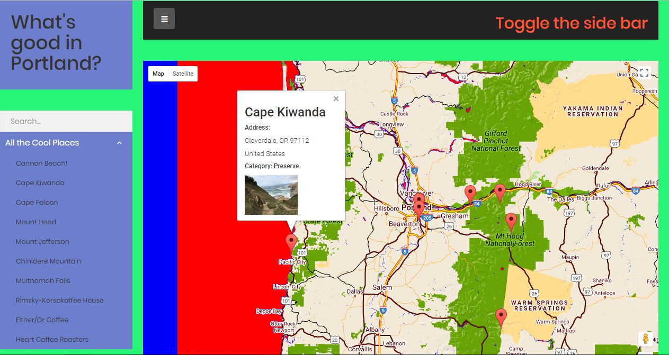669x355 pixels.
Task: Toggle sidebar with hamburger menu button
Action: click(164, 19)
